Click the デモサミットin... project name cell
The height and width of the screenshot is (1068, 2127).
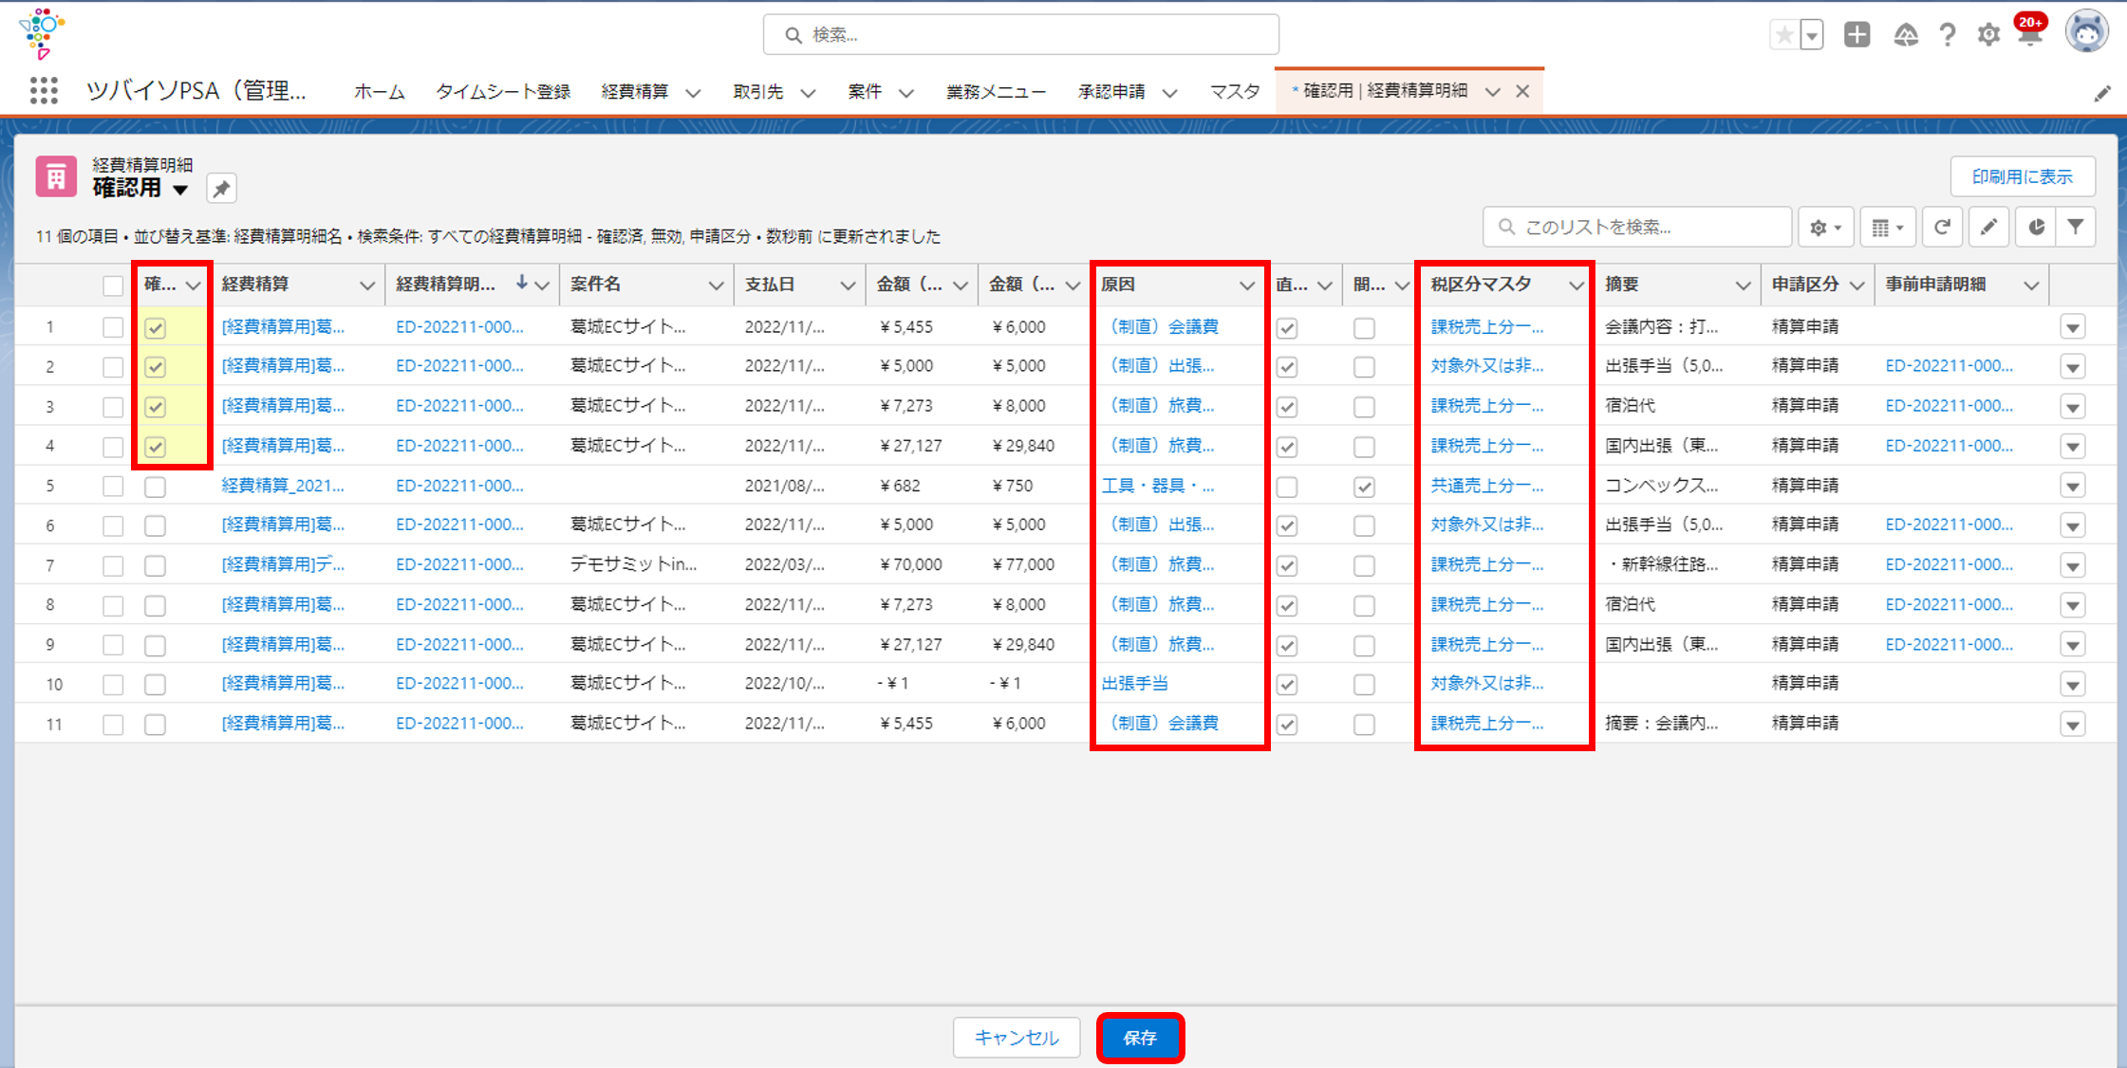[634, 564]
